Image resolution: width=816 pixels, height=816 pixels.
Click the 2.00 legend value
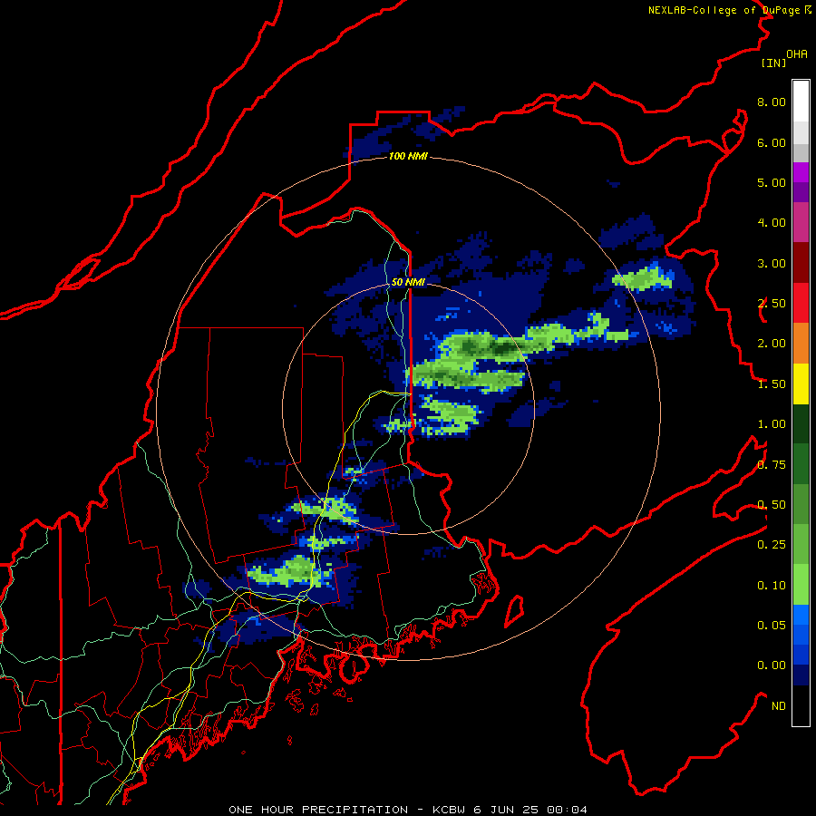(x=772, y=344)
